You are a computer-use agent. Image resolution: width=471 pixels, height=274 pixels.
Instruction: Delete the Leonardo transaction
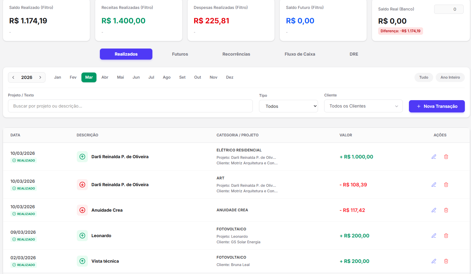[446, 236]
